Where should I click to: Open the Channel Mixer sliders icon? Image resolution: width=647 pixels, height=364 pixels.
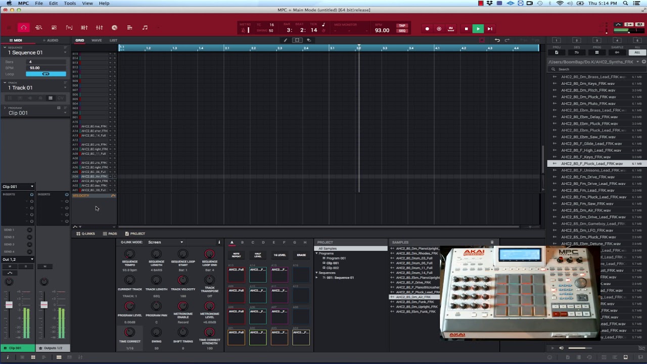coord(99,28)
